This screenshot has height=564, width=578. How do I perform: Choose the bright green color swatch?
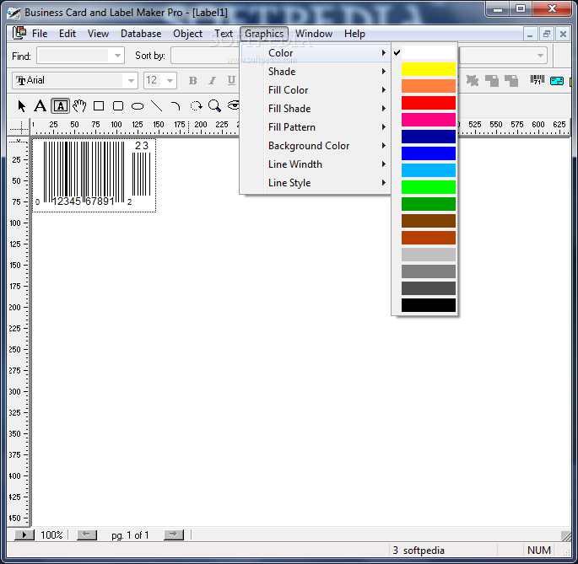point(428,187)
